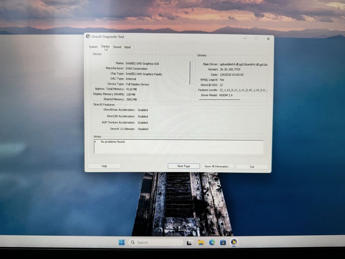Click inside the Notes text box

click(179, 147)
